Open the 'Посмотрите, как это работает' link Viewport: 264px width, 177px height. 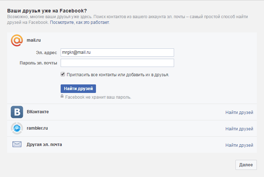pyautogui.click(x=80, y=22)
